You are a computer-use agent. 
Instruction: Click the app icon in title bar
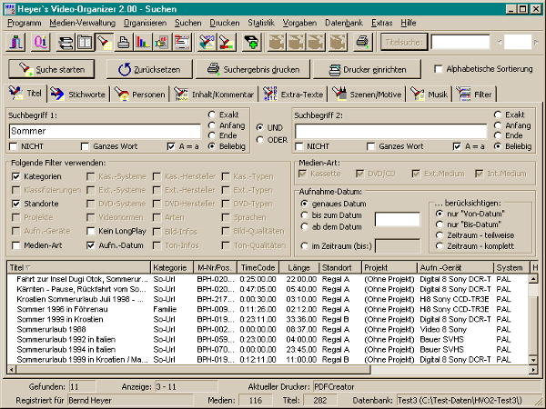pyautogui.click(x=9, y=7)
